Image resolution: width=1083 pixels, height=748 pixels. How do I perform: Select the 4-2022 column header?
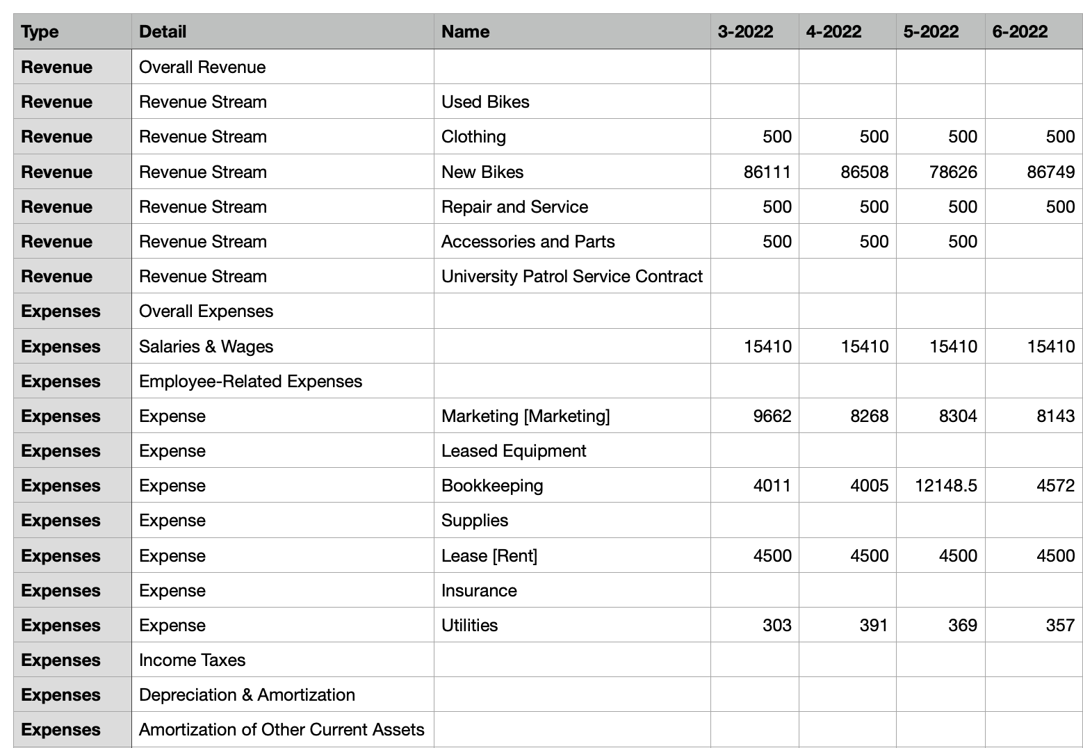pyautogui.click(x=847, y=31)
